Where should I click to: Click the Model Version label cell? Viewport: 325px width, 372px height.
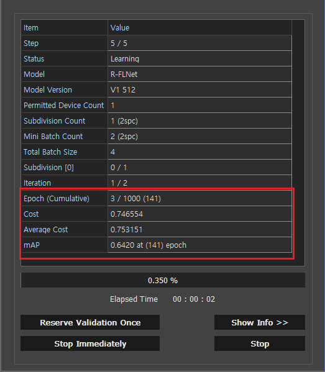click(65, 89)
